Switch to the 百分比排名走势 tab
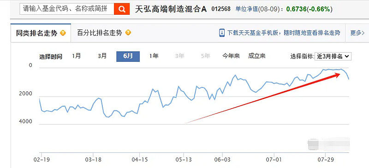369x168 pixels. (x=104, y=33)
